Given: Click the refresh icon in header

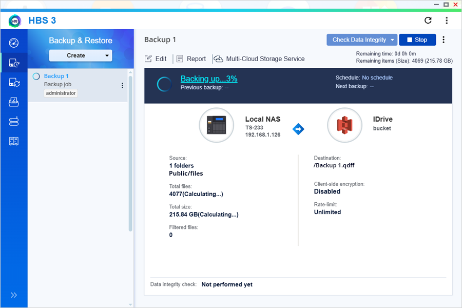Looking at the screenshot, I should click(428, 21).
